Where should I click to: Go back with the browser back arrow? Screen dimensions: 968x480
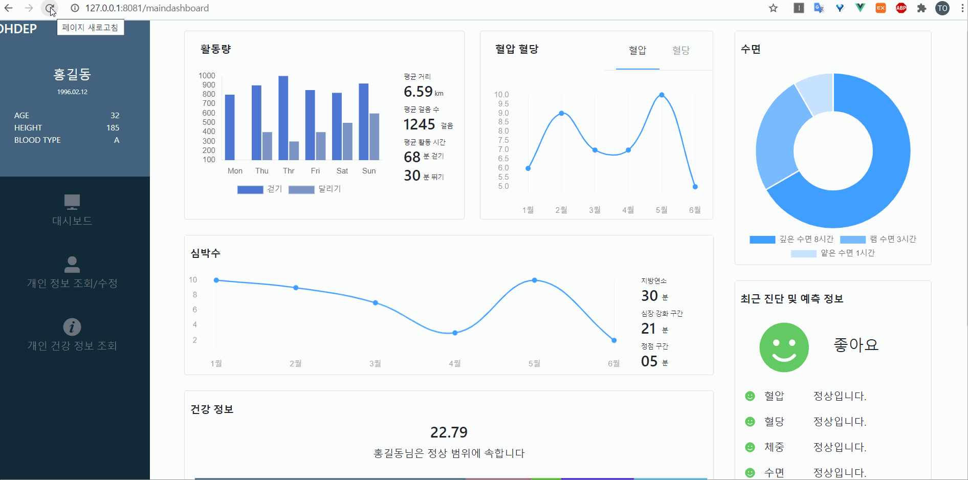coord(9,8)
